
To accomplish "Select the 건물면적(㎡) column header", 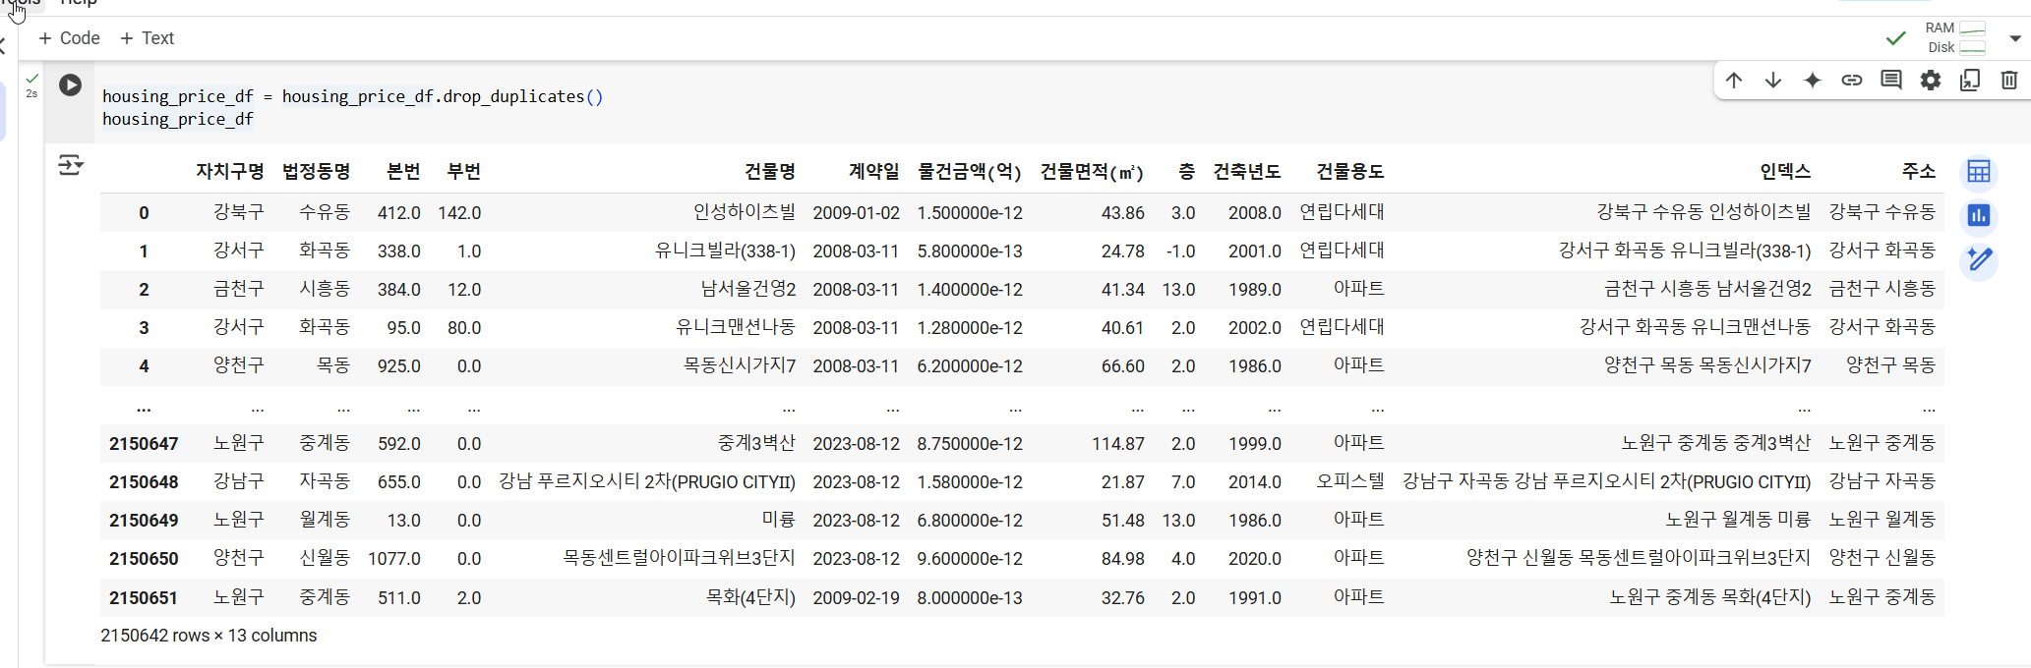I will [1092, 172].
